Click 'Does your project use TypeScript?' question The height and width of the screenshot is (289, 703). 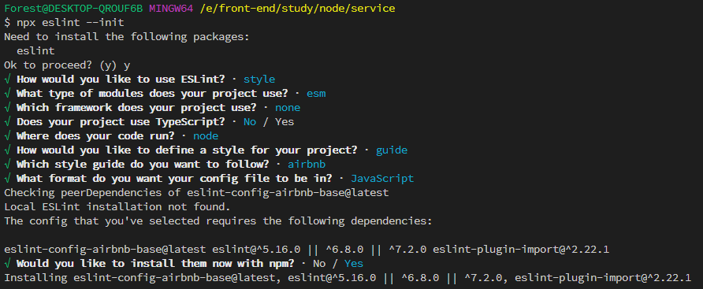pyautogui.click(x=121, y=122)
